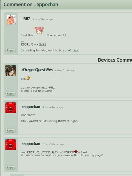Click the "4 days 5 hours ago" timestamp beside RiiZ
The image size is (132, 176).
pyautogui.click(x=43, y=19)
